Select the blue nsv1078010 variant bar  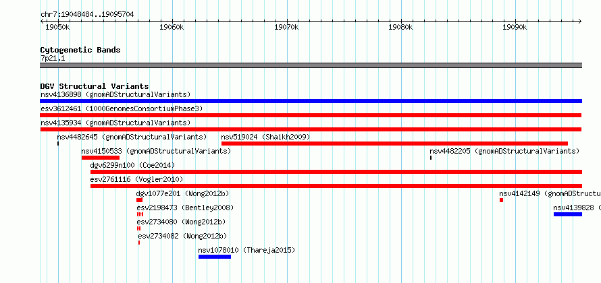215,257
